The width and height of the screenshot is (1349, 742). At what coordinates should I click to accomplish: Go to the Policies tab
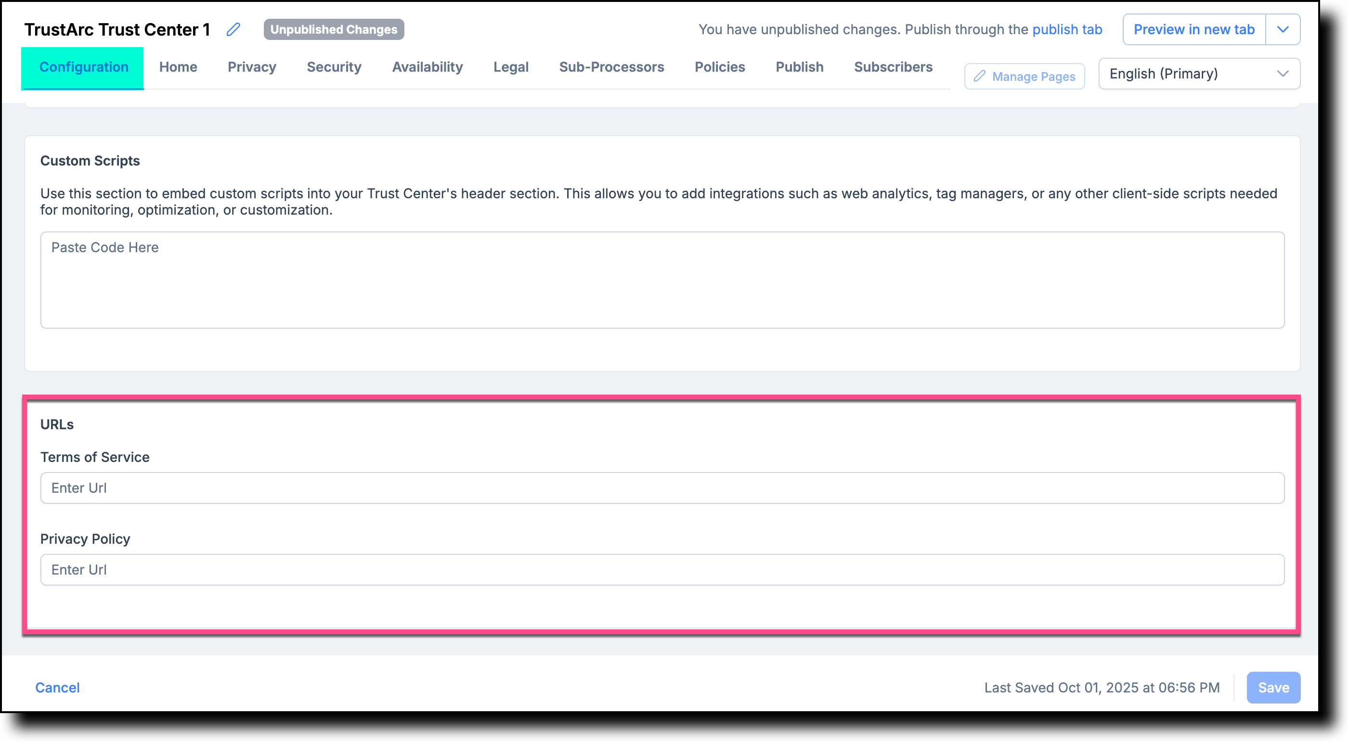[720, 67]
